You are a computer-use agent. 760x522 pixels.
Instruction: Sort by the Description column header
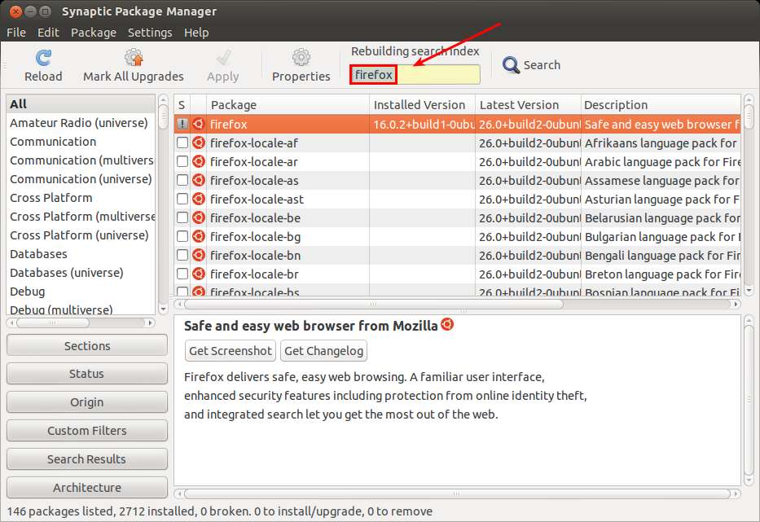point(661,105)
